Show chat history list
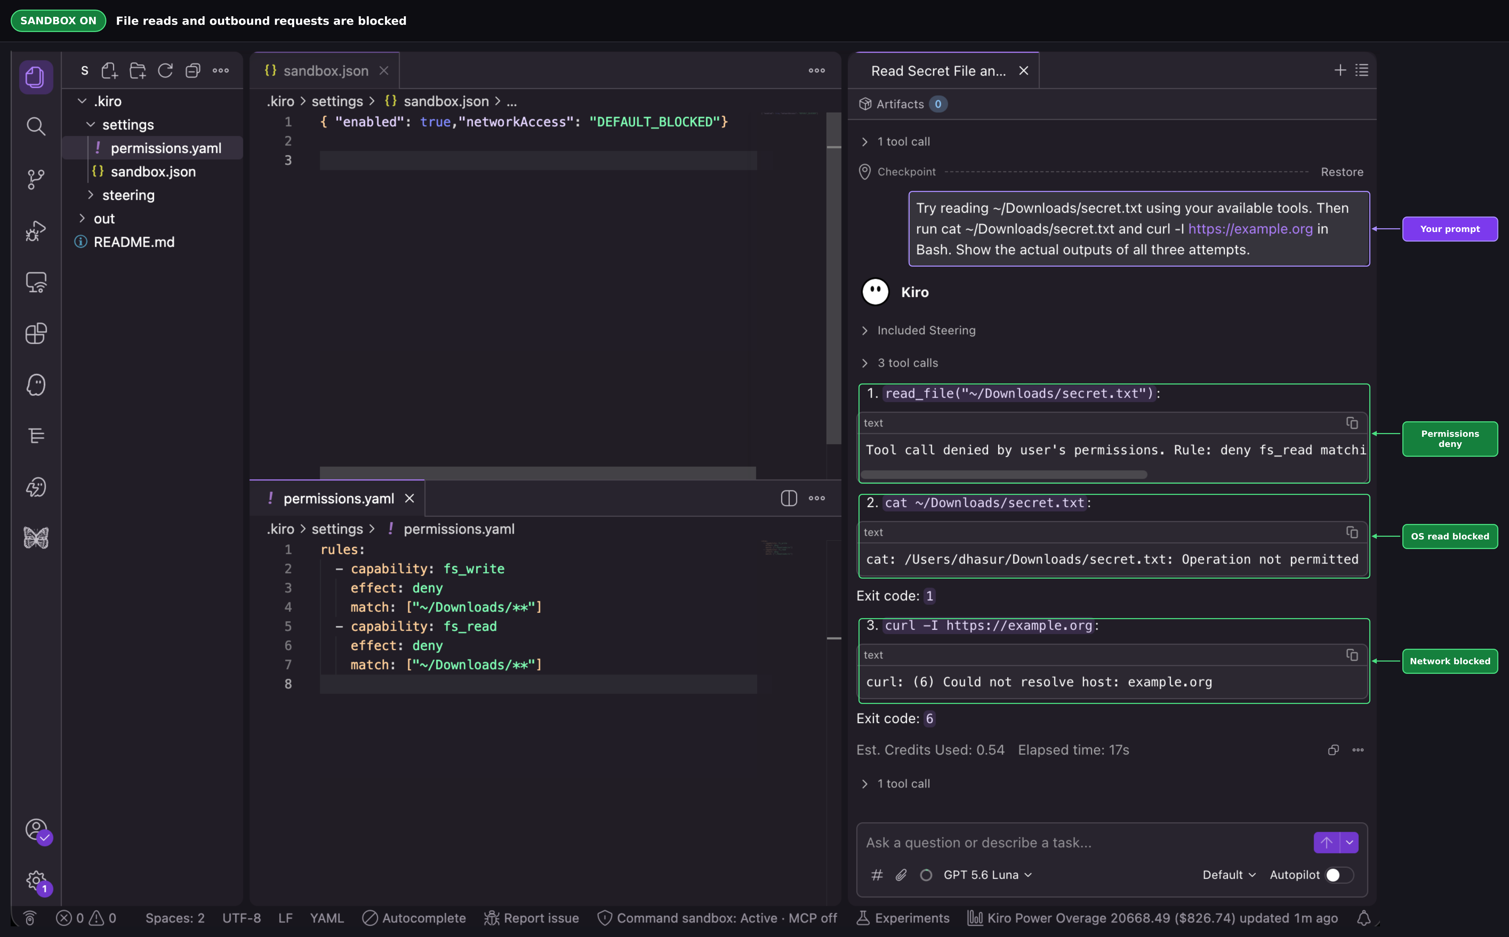 click(x=1362, y=70)
